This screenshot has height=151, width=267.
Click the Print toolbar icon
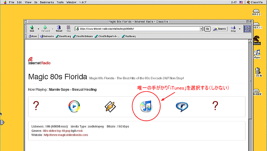233,29
